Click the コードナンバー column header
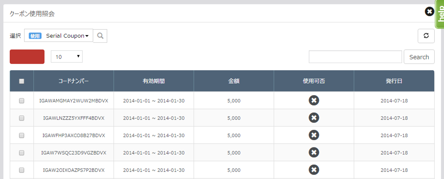This screenshot has height=179, width=444. (x=74, y=81)
